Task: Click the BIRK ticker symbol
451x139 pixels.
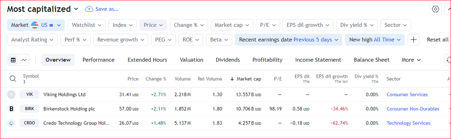Action: pos(29,109)
